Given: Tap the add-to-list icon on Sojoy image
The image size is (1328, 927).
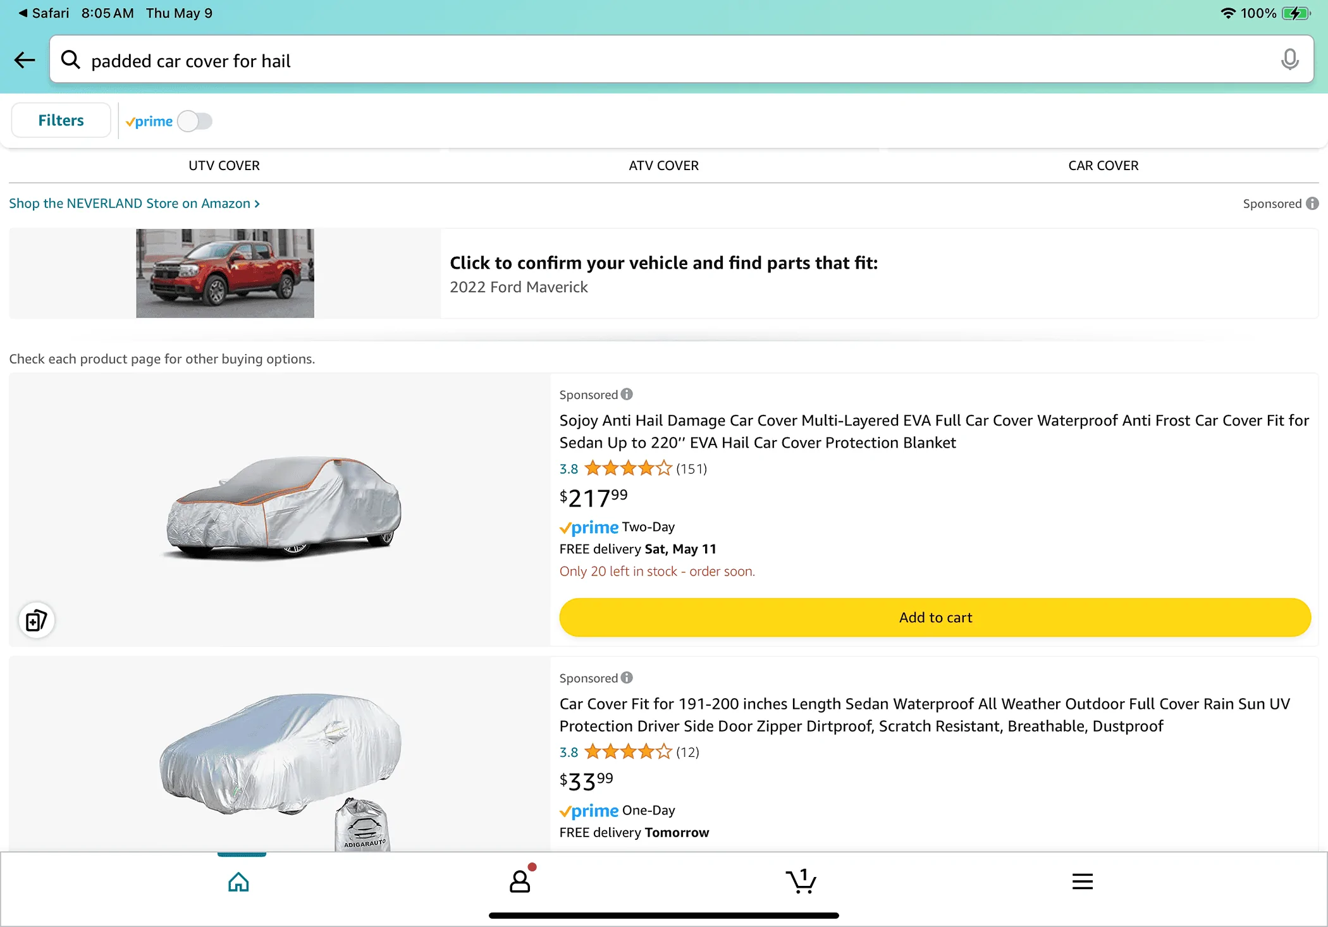Looking at the screenshot, I should [37, 620].
